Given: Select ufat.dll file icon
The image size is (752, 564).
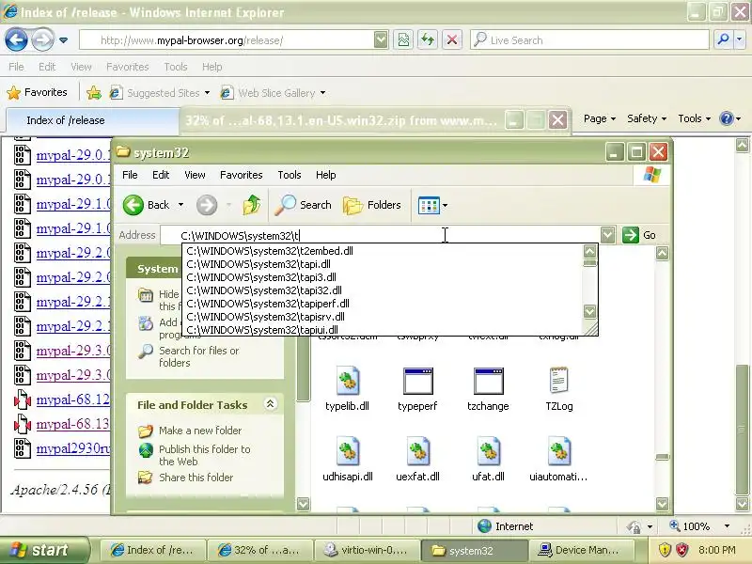Looking at the screenshot, I should click(x=488, y=451).
